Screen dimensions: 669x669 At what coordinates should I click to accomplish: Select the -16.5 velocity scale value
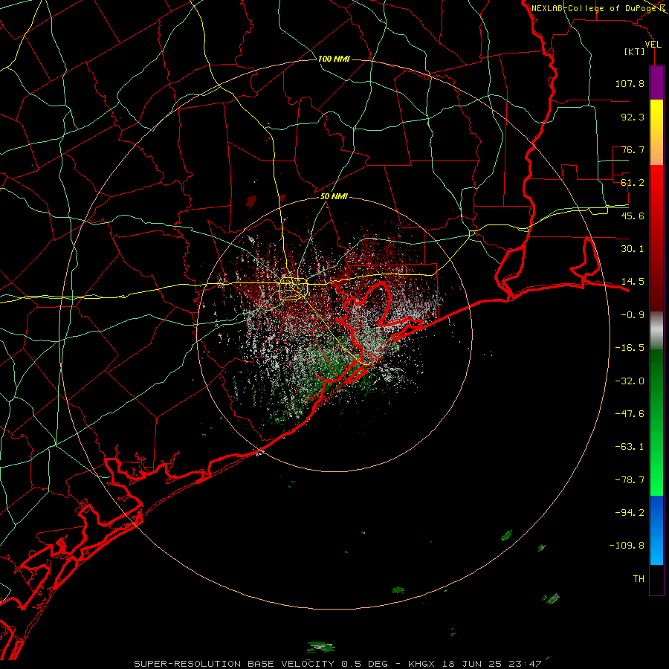(630, 348)
